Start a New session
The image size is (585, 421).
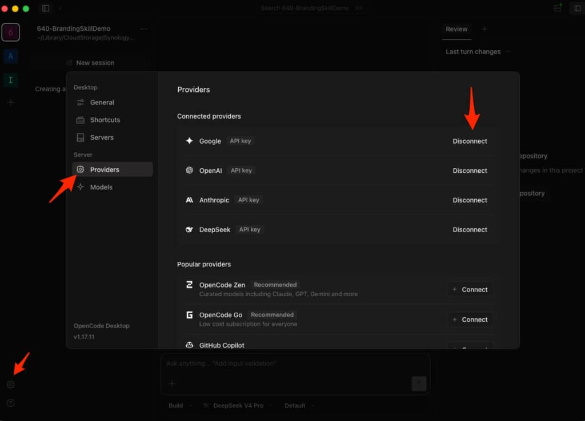91,63
